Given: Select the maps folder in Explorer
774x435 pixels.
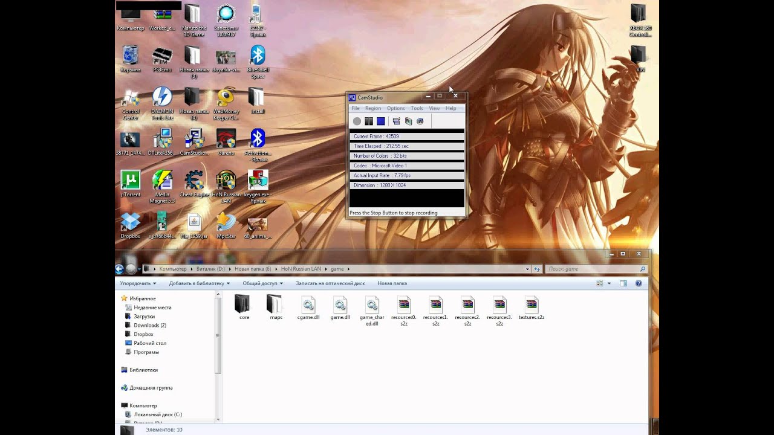Looking at the screenshot, I should [276, 307].
